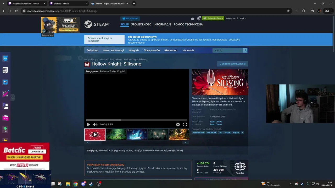Click the video progress bar
The image size is (335, 188).
pos(137,120)
